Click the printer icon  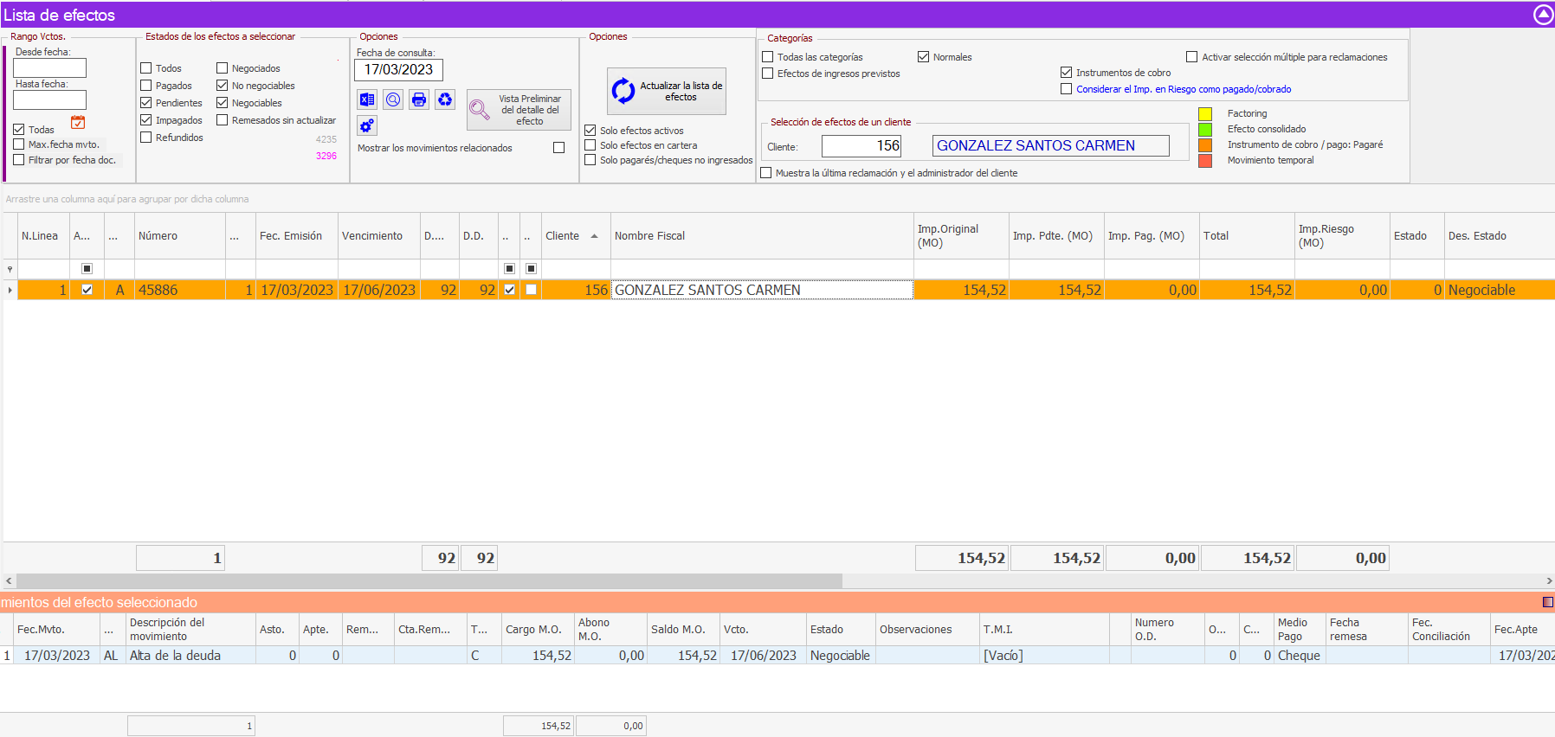[x=419, y=99]
